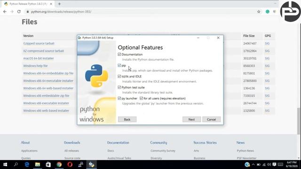Check the battery status icon
The image size is (301, 169).
point(259,164)
